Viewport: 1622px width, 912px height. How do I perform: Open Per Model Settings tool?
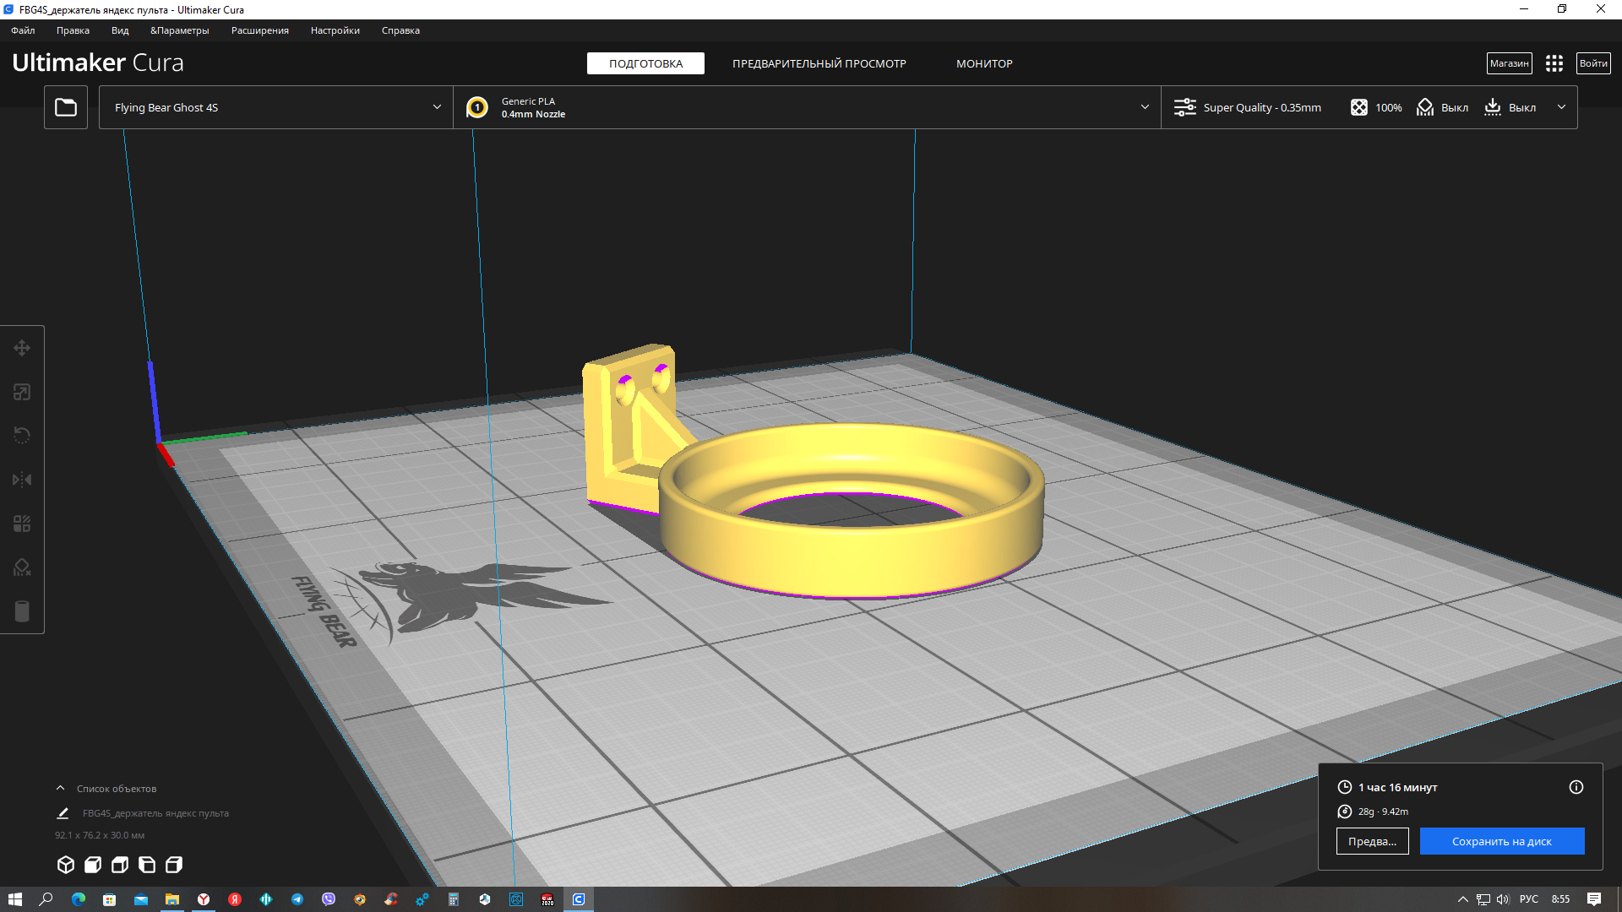[x=22, y=524]
